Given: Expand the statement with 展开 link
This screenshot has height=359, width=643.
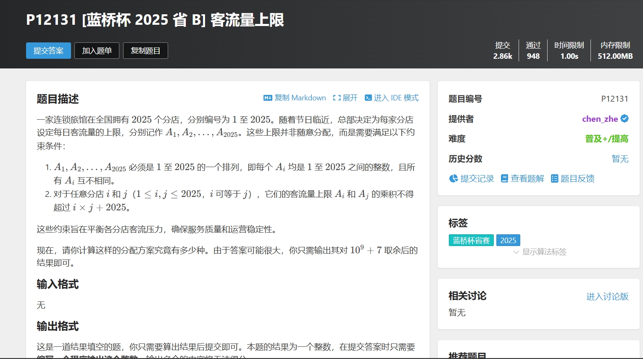Looking at the screenshot, I should tap(350, 98).
